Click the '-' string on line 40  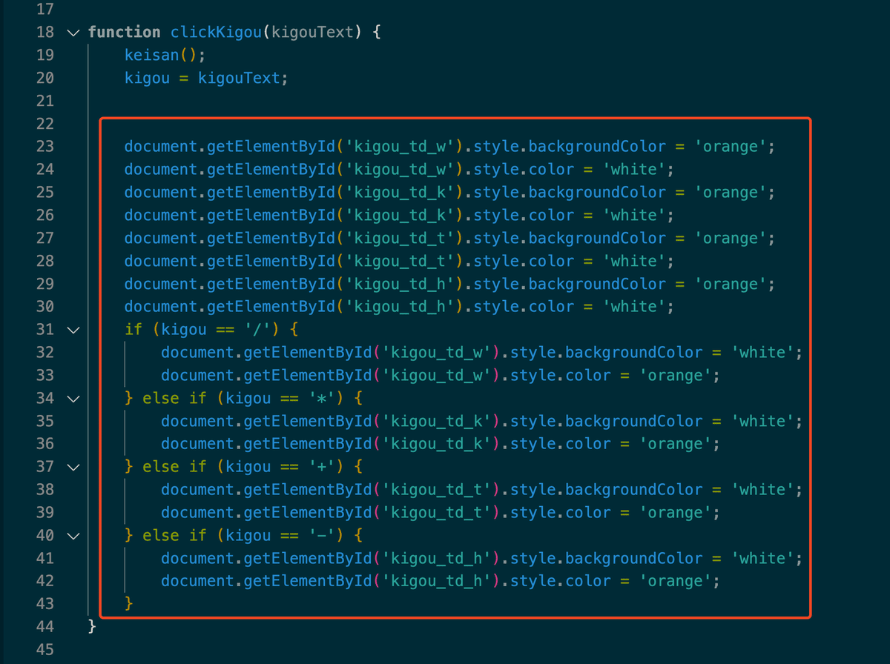(322, 536)
